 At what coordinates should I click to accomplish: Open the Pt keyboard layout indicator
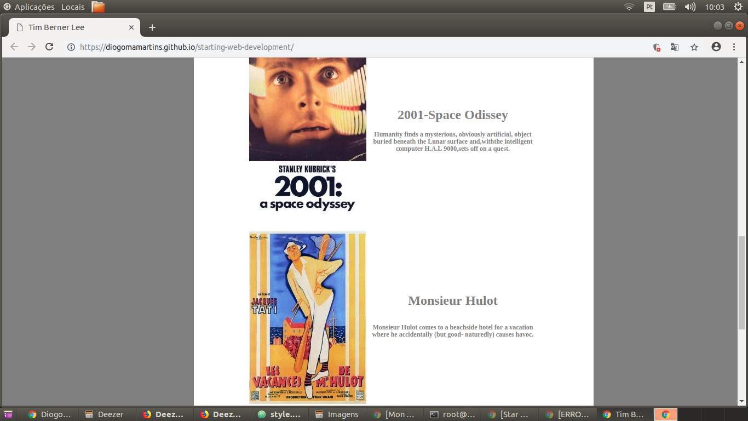tap(649, 7)
